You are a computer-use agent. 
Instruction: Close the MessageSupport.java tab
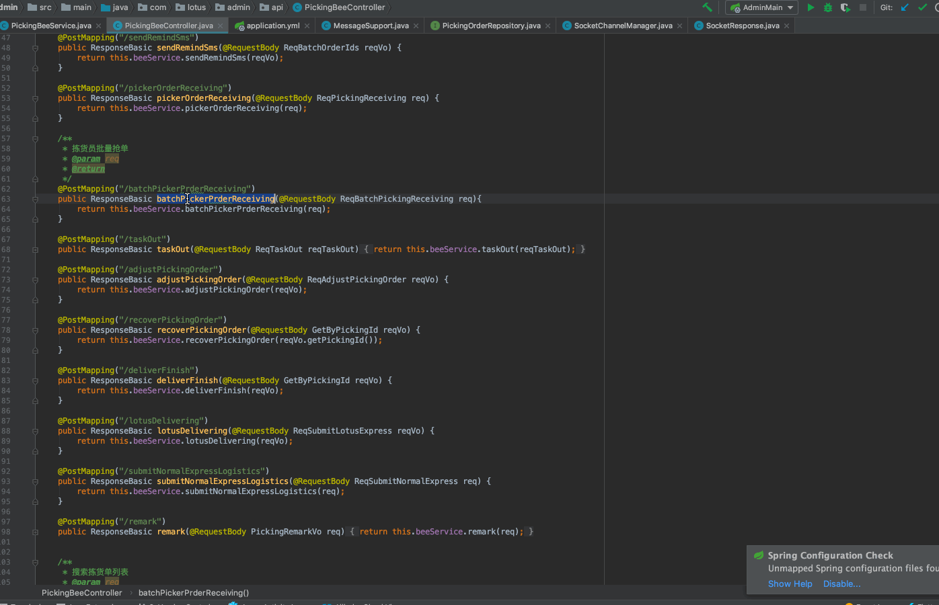click(x=416, y=26)
